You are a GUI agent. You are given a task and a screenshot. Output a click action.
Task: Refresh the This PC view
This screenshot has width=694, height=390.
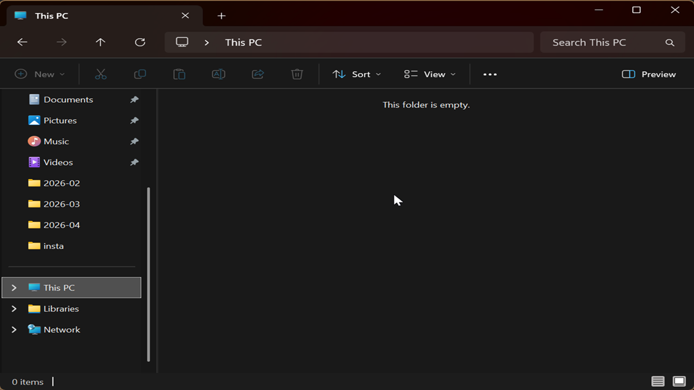click(x=140, y=42)
